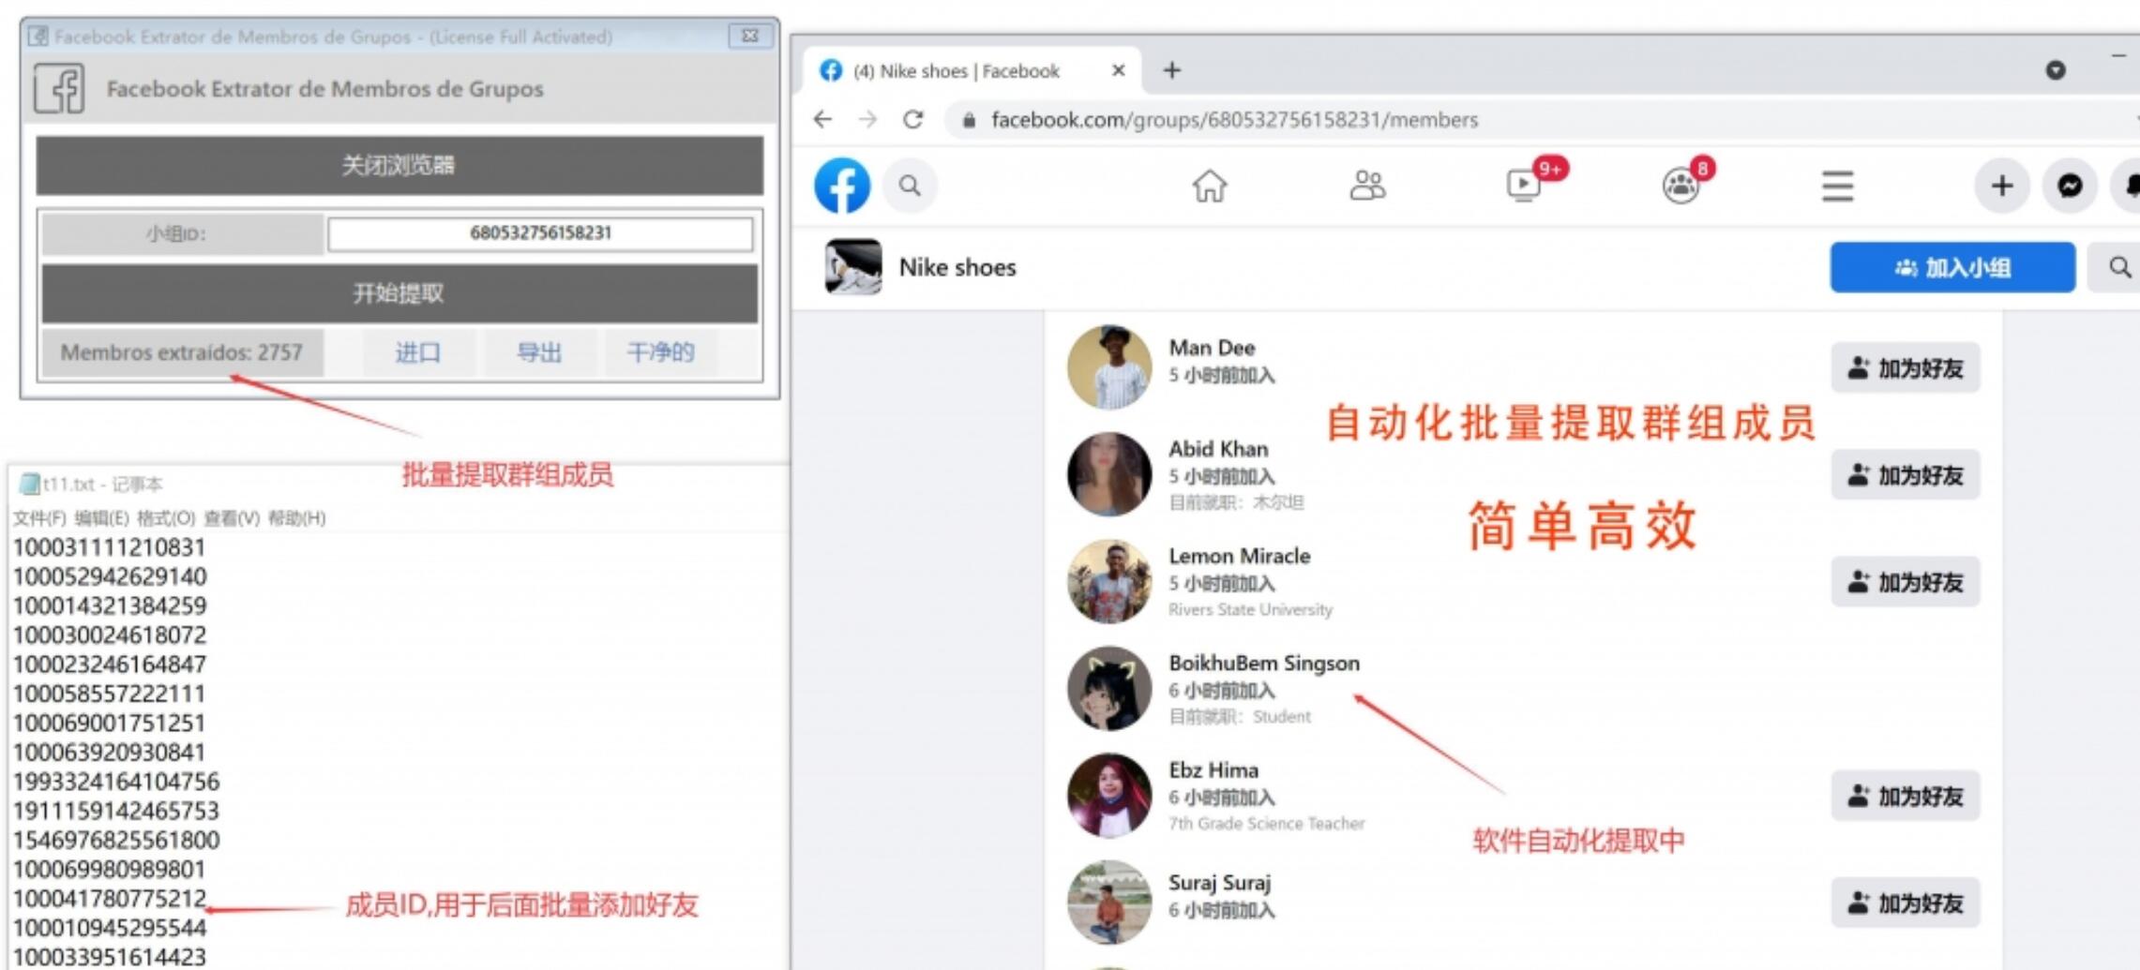The image size is (2140, 970).
Task: Open Lemon Miracle profile picture
Action: point(1109,581)
